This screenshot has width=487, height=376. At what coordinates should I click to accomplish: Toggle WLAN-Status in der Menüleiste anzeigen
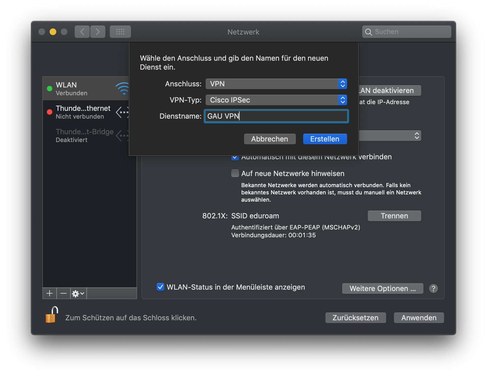160,287
